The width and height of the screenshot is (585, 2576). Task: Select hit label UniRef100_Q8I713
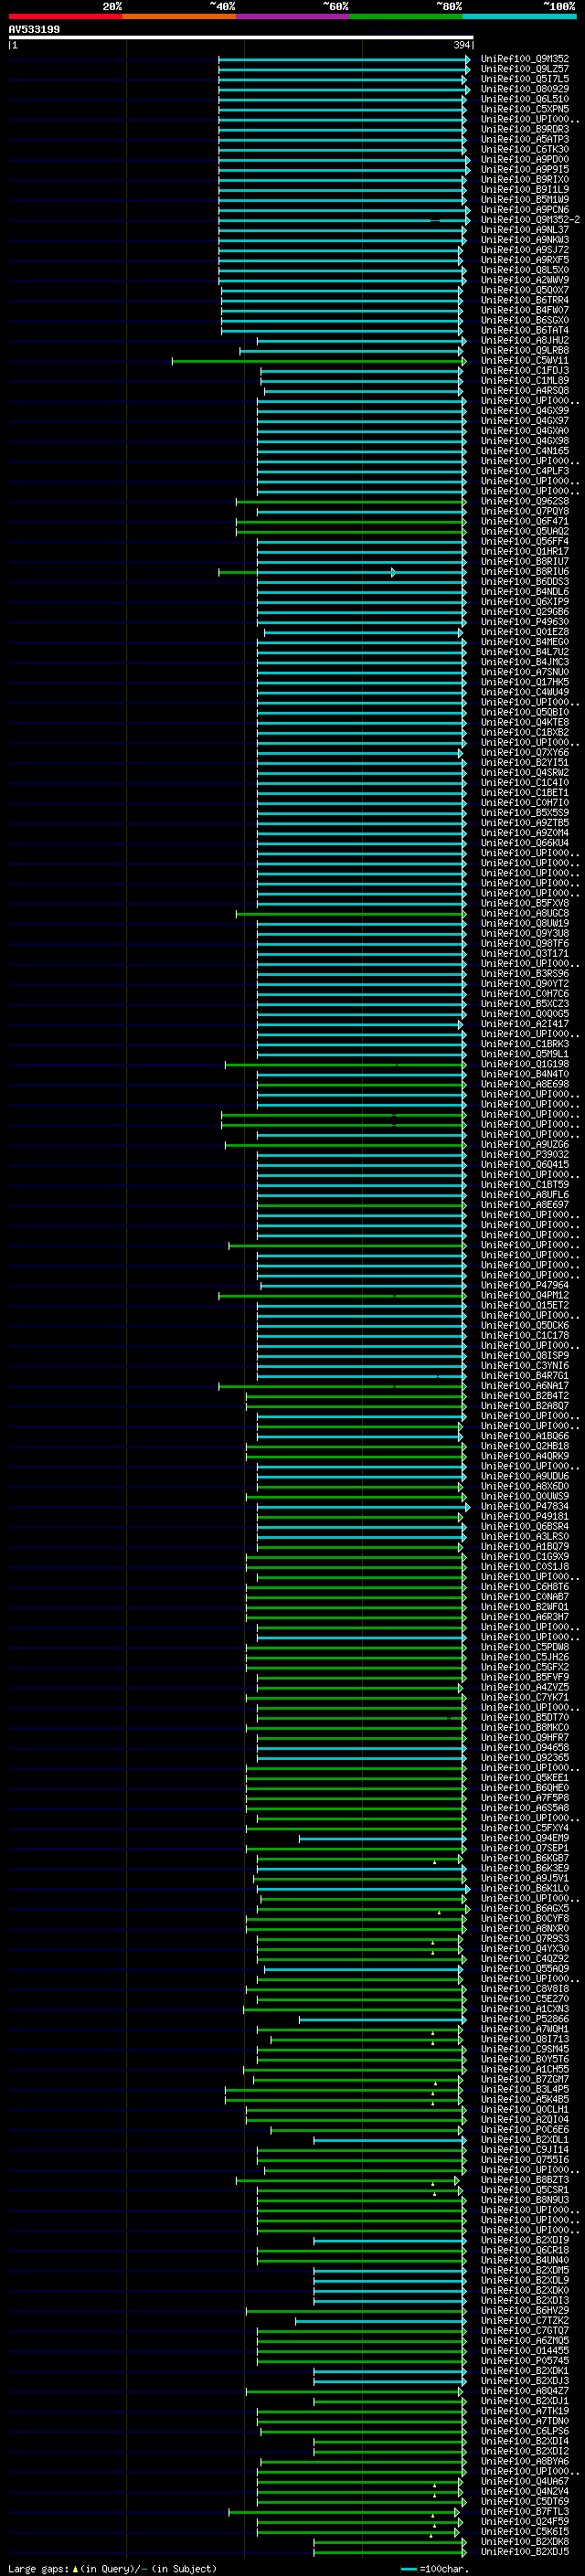tap(525, 2039)
